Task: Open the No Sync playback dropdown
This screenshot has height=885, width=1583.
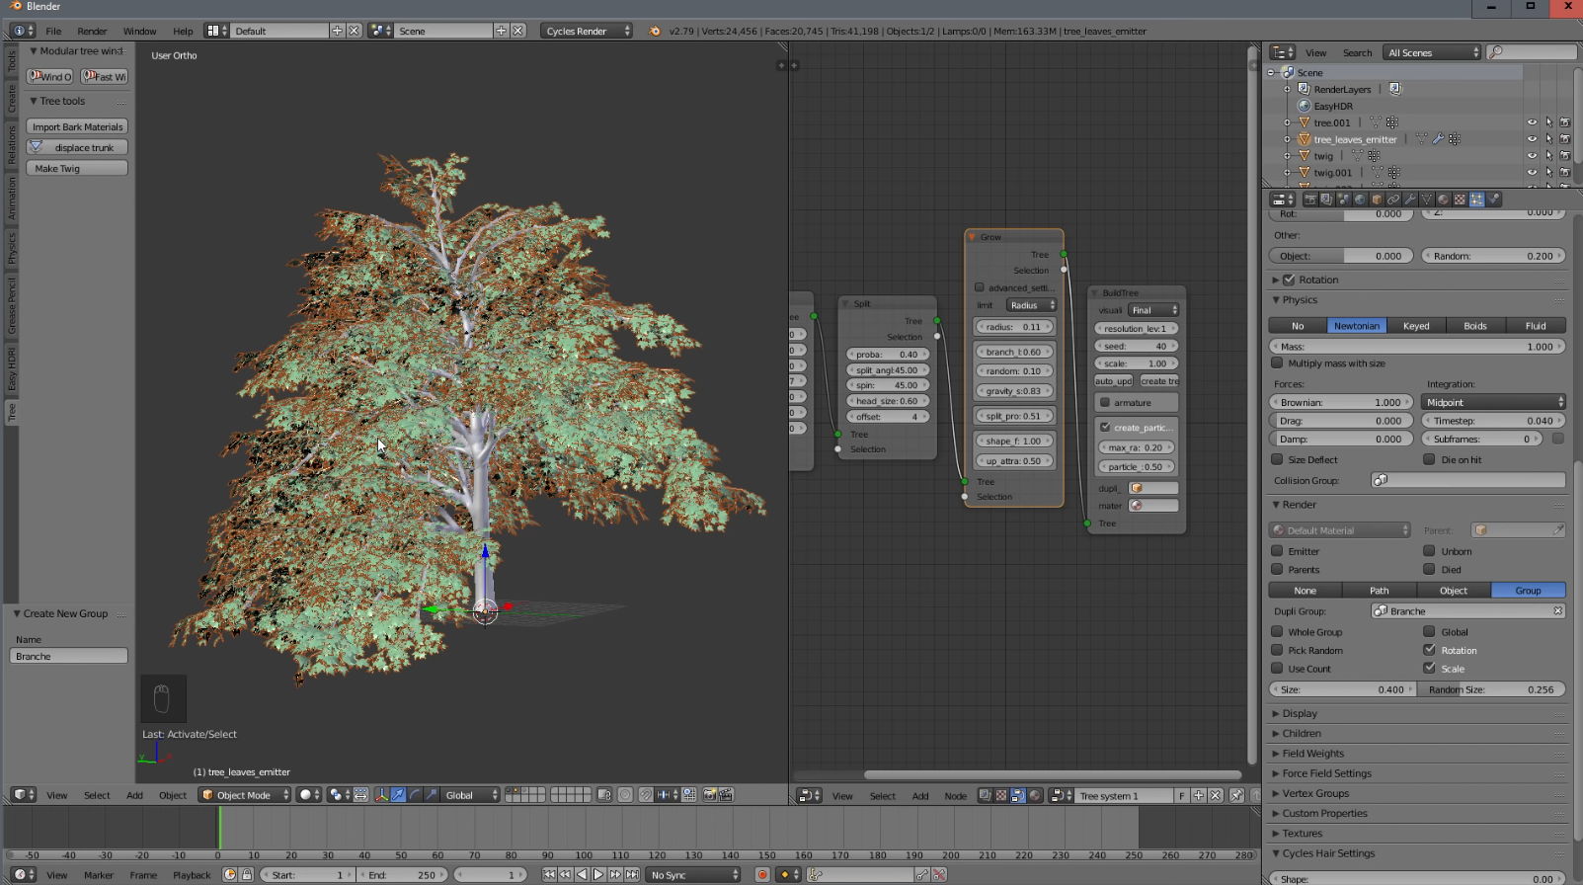Action: (x=694, y=875)
